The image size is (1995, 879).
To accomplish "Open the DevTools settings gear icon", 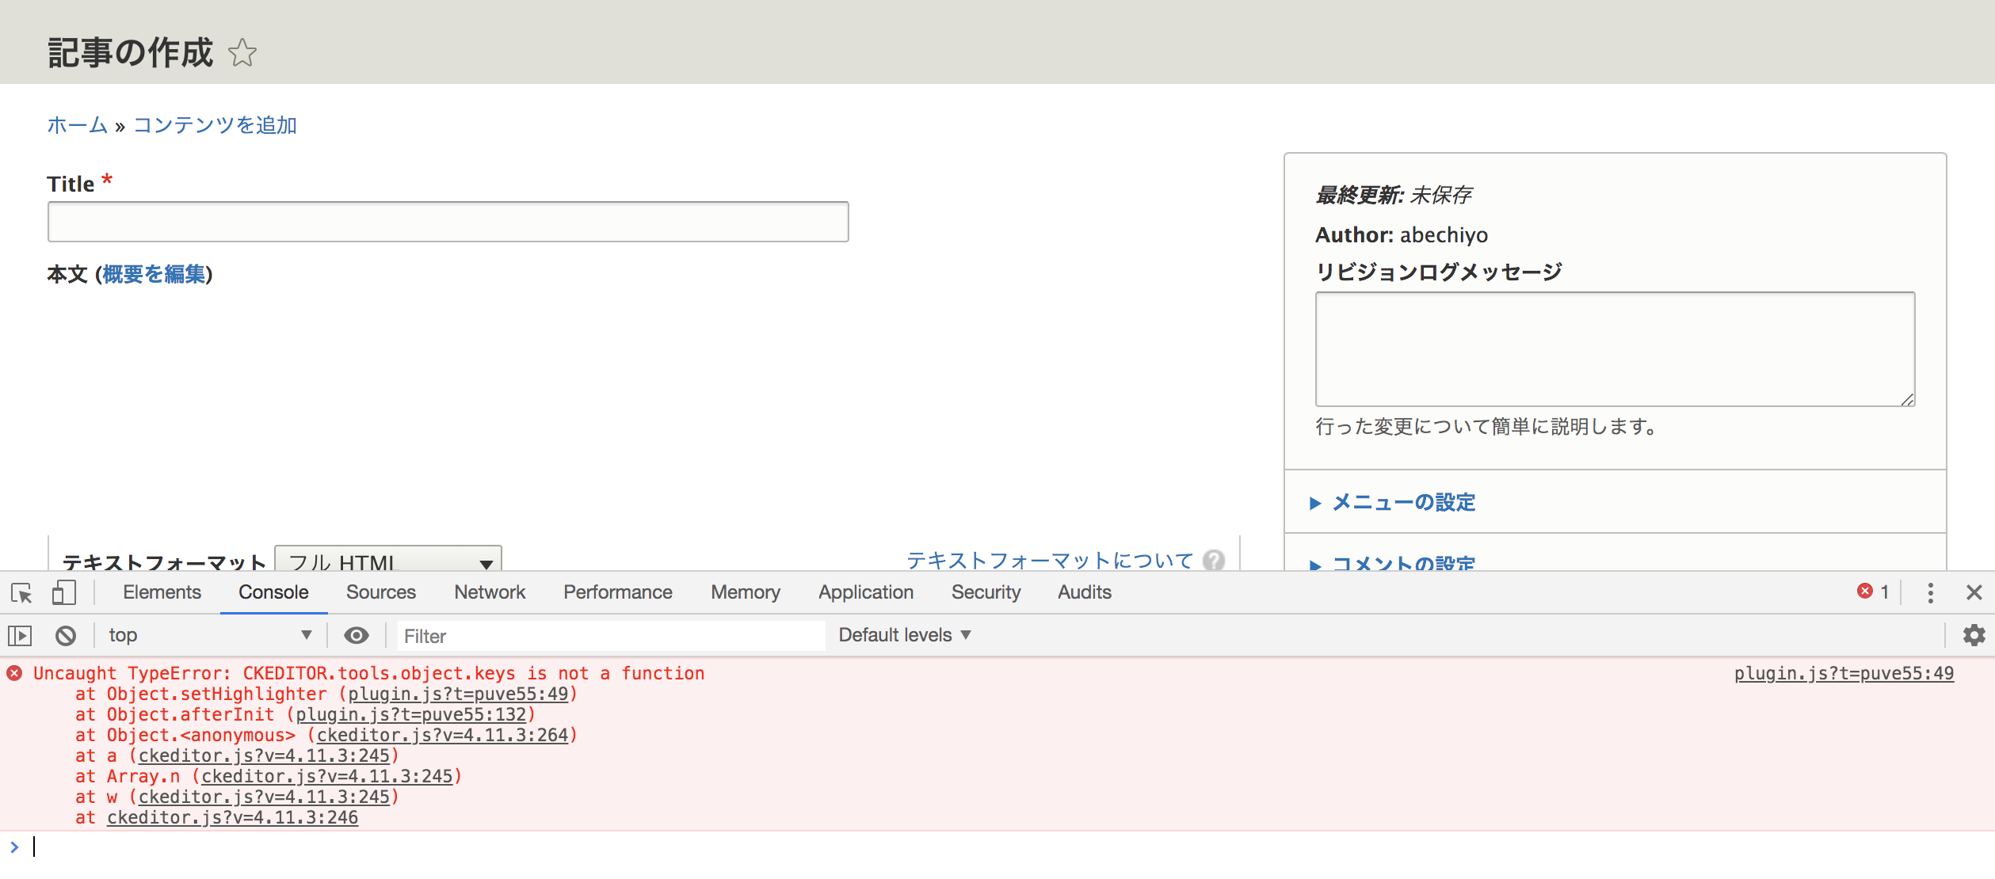I will [1974, 635].
